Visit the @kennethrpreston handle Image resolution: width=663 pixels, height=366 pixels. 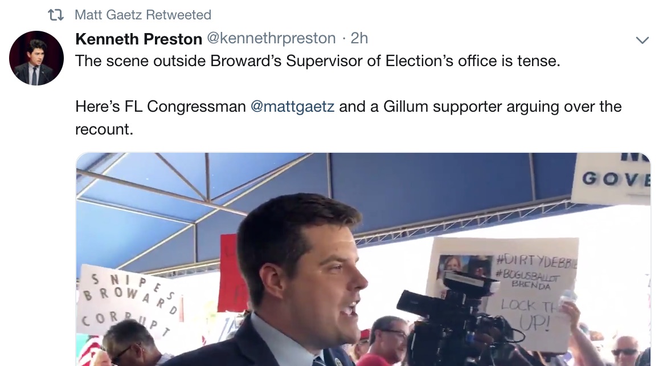(271, 39)
